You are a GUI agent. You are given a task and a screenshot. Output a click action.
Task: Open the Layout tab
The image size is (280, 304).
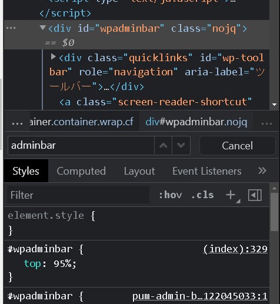139,171
